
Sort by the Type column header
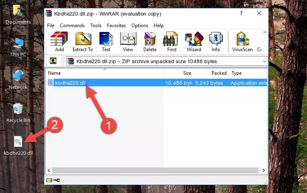248,73
